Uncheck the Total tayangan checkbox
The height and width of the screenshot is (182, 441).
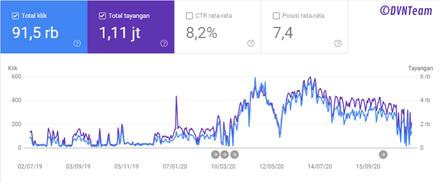pos(103,16)
